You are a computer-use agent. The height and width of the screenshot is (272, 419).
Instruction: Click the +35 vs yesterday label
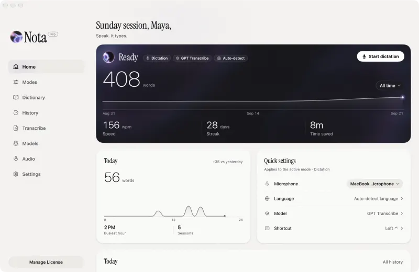(228, 162)
